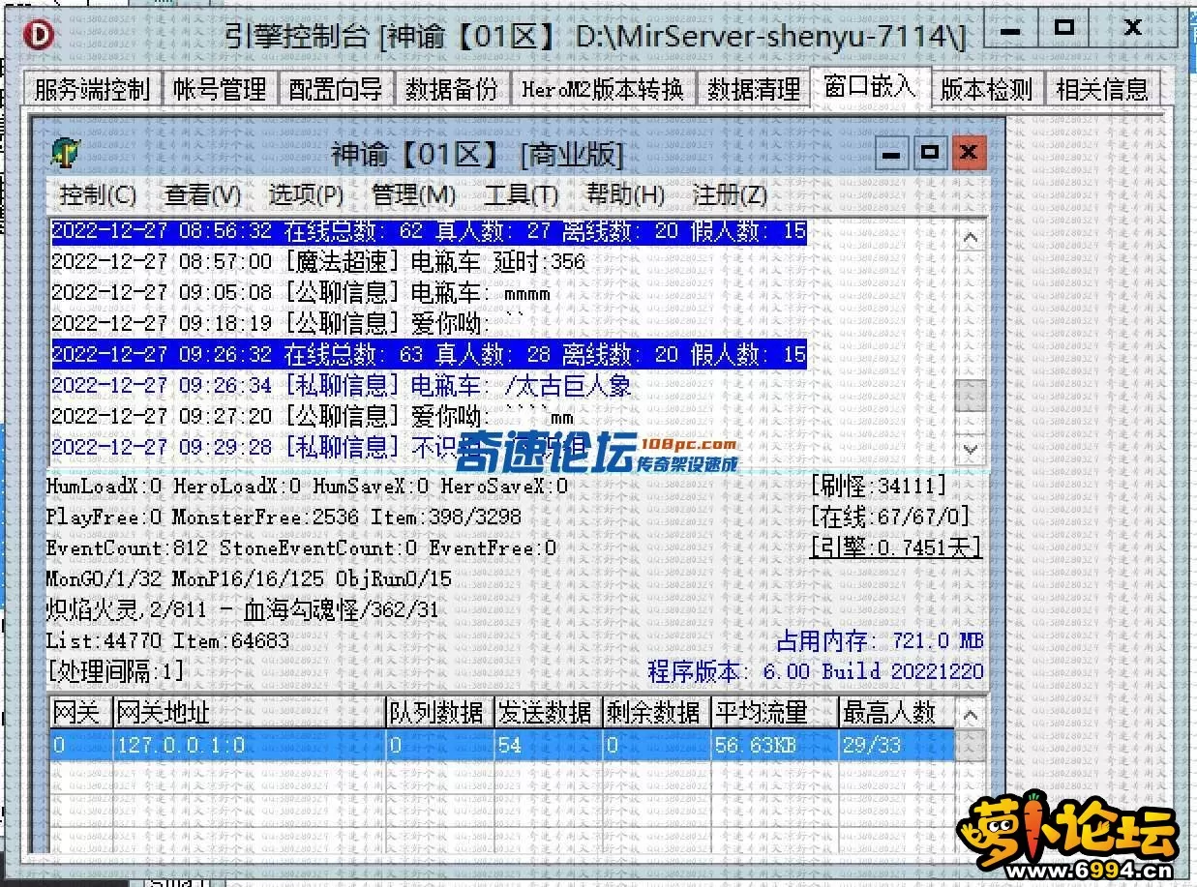Open the 帮助(H) menu
This screenshot has height=887, width=1197.
pyautogui.click(x=625, y=194)
